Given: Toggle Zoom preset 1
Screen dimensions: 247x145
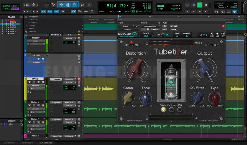Looking at the screenshot, I should coord(24,11).
